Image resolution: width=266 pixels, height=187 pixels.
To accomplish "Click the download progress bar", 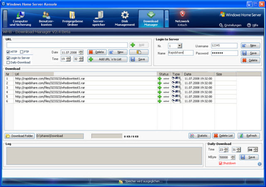I will click(107, 136).
